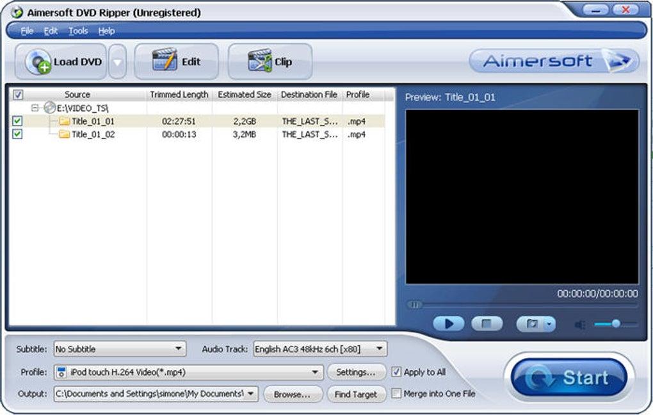The image size is (653, 415).
Task: Click the Settings... button
Action: pos(356,372)
